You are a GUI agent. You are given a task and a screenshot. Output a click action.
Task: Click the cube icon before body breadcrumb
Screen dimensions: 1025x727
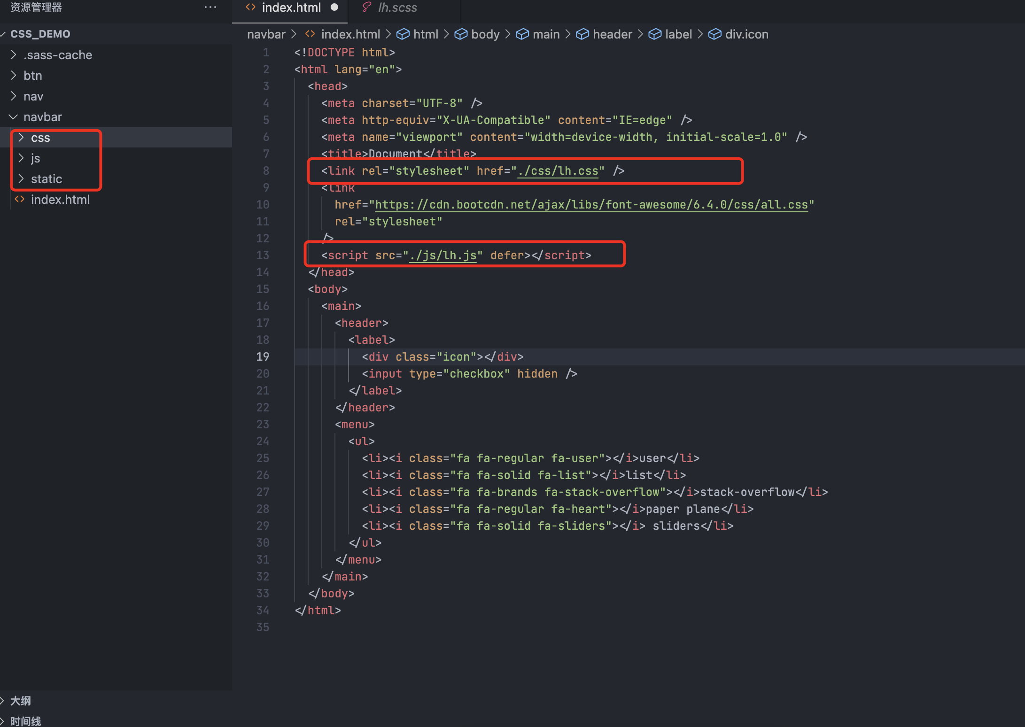tap(461, 34)
